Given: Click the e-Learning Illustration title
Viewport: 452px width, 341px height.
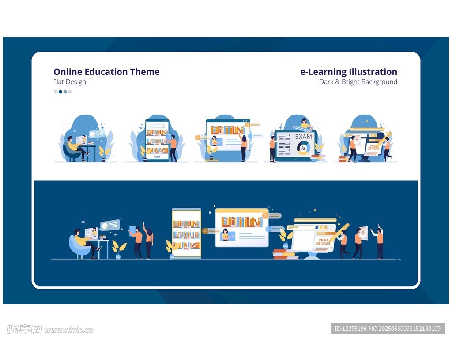Looking at the screenshot, I should 348,72.
